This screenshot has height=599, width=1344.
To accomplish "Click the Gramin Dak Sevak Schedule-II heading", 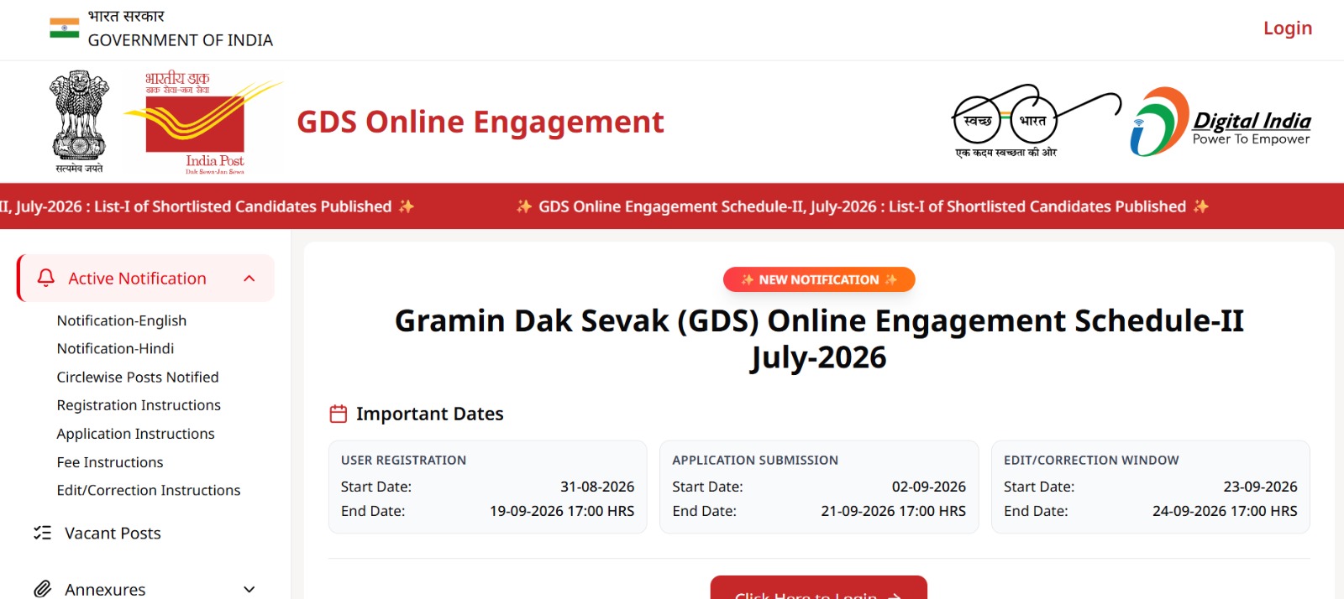I will coord(819,339).
